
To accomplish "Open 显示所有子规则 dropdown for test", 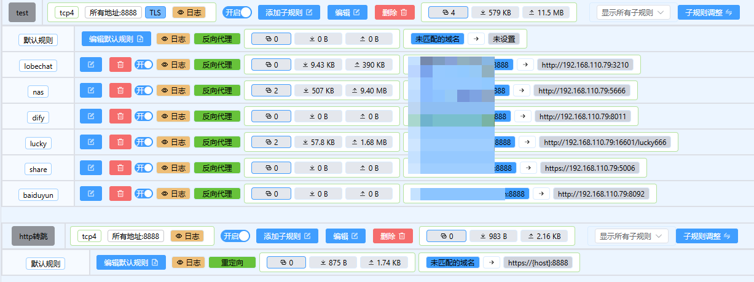I will [x=633, y=12].
